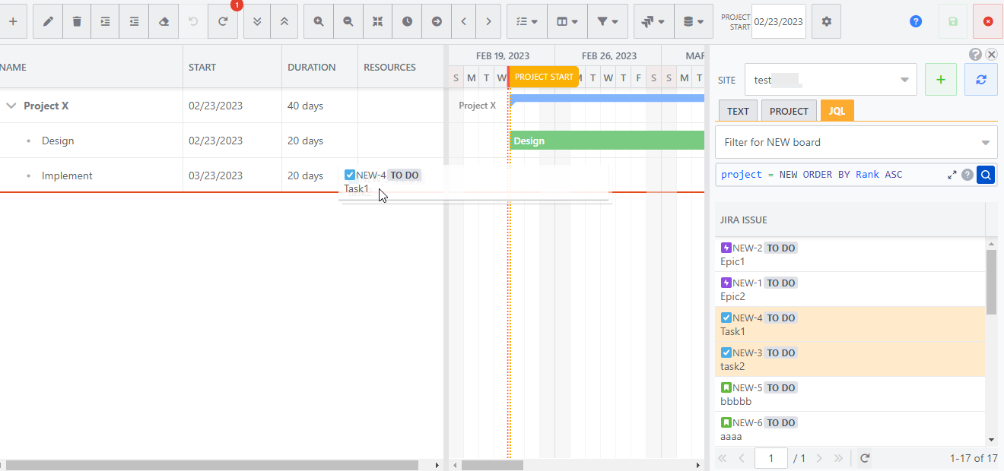Screen dimensions: 1004x471
Task: Run the JQL search with magnifier button
Action: [x=986, y=175]
